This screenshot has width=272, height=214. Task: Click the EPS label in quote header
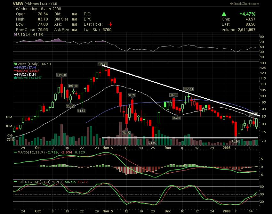(x=88, y=19)
